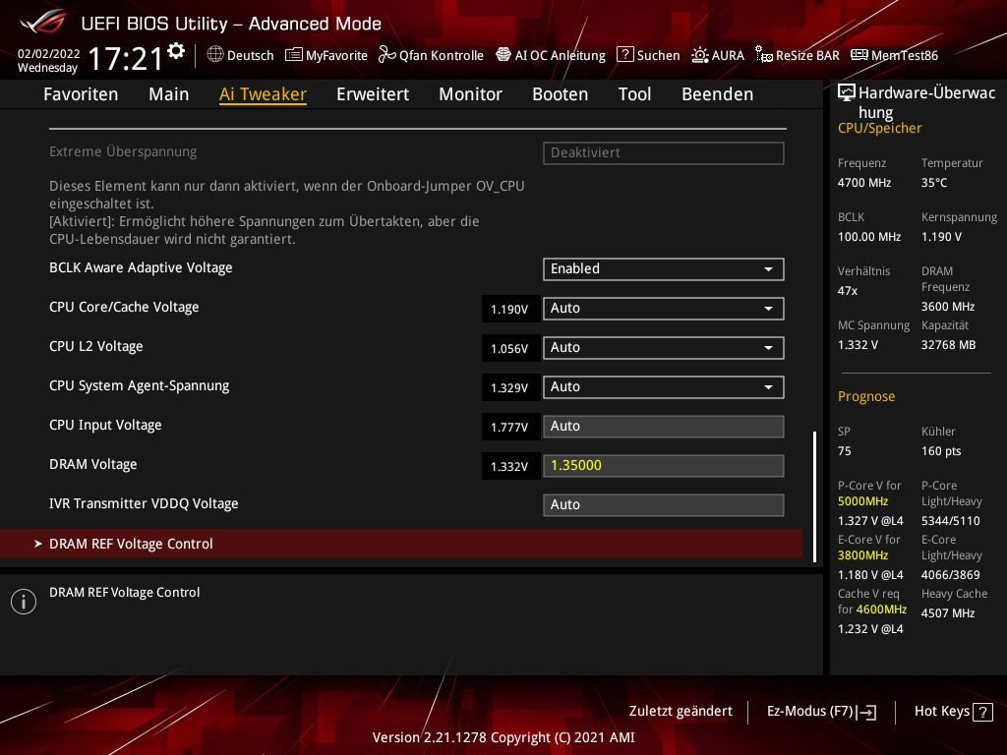Viewport: 1007px width, 755px height.
Task: Show Zuletzt geändert changes
Action: click(x=681, y=711)
